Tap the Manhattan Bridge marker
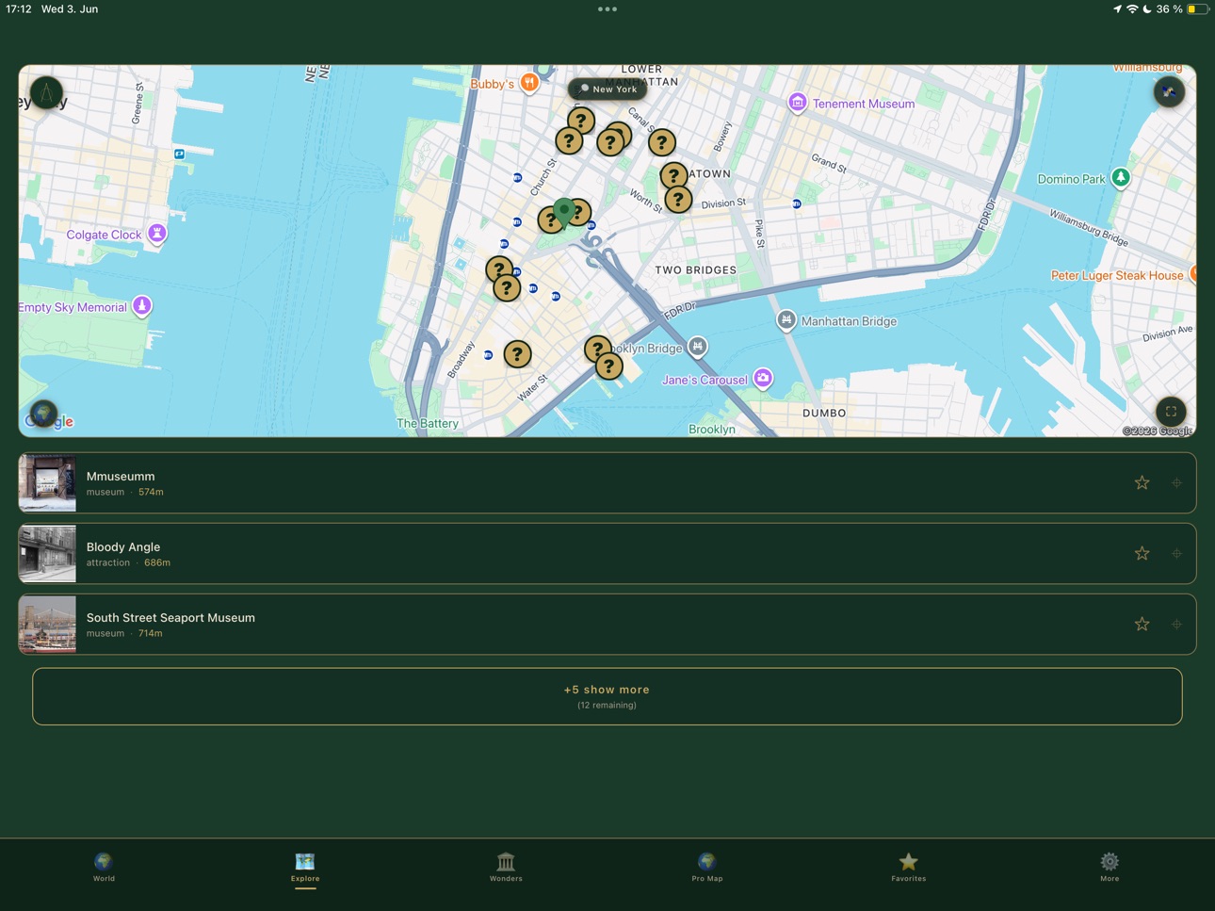The height and width of the screenshot is (911, 1215). tap(786, 320)
